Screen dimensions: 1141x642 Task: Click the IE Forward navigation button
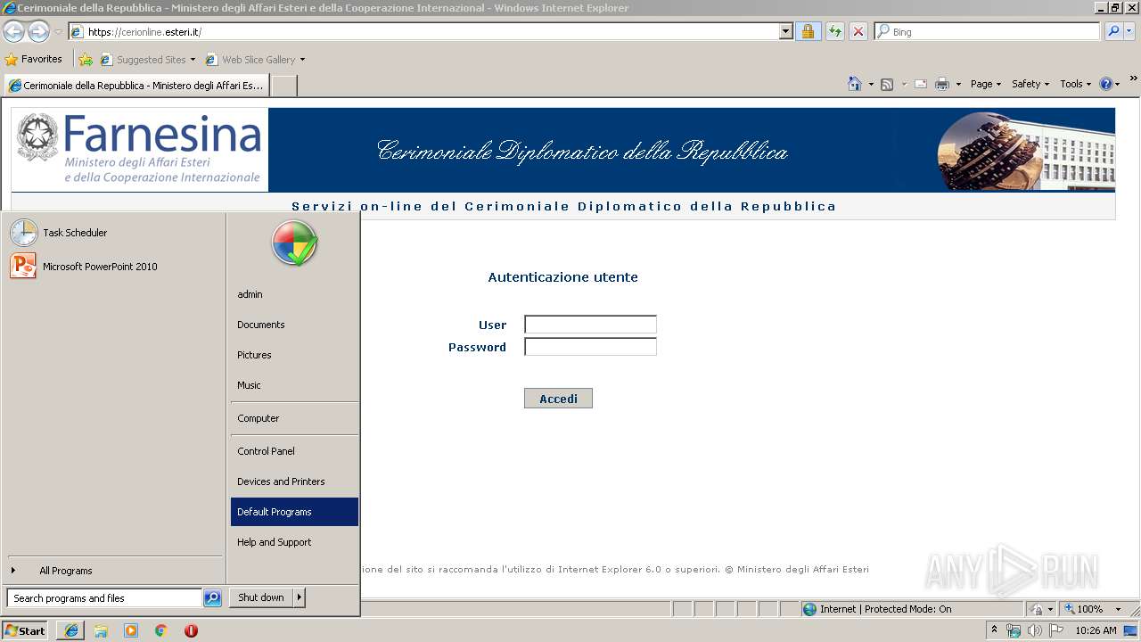(x=38, y=32)
